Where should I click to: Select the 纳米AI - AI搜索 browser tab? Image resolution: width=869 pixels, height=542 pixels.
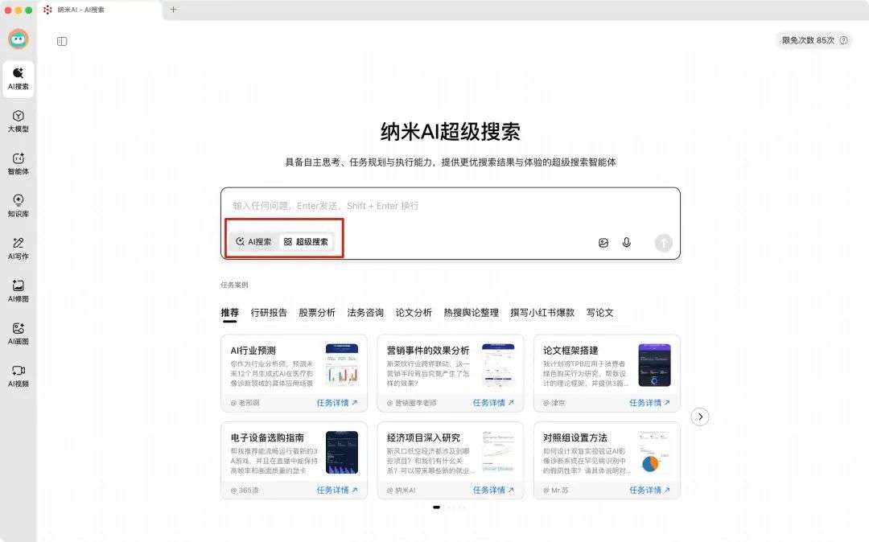point(100,10)
